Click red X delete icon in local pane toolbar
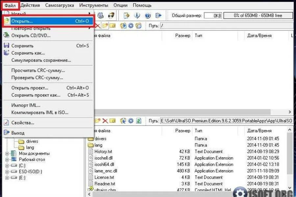Screen dimensions: 296x197 point(105,121)
